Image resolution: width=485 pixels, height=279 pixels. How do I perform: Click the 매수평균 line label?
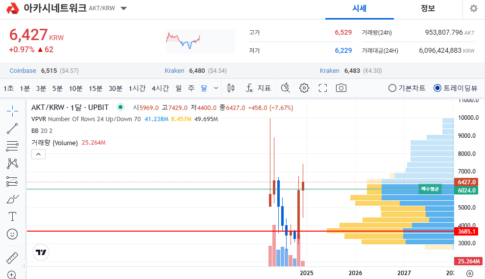(430, 189)
